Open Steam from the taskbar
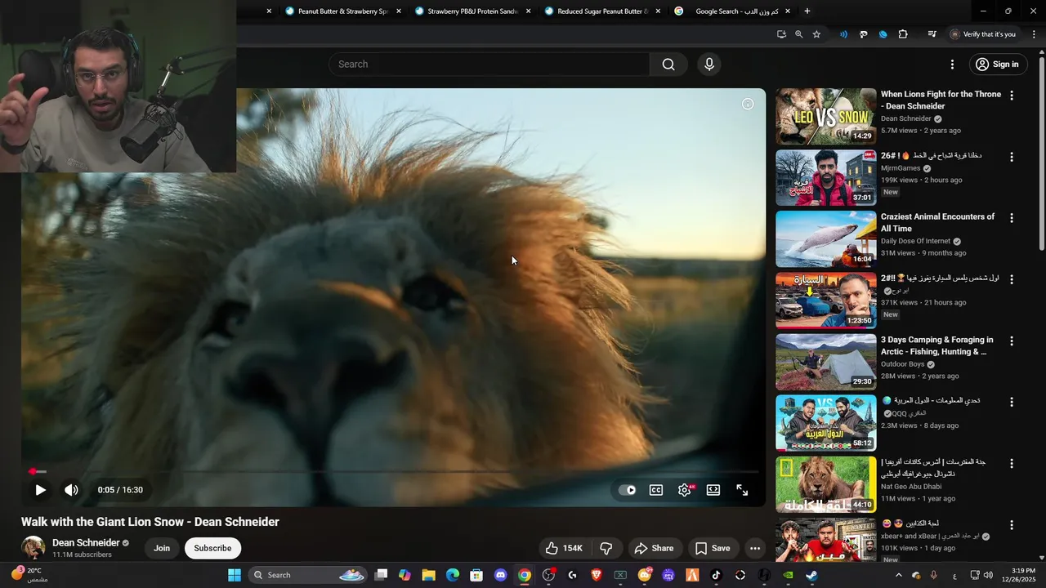Viewport: 1046px width, 588px height. click(811, 575)
